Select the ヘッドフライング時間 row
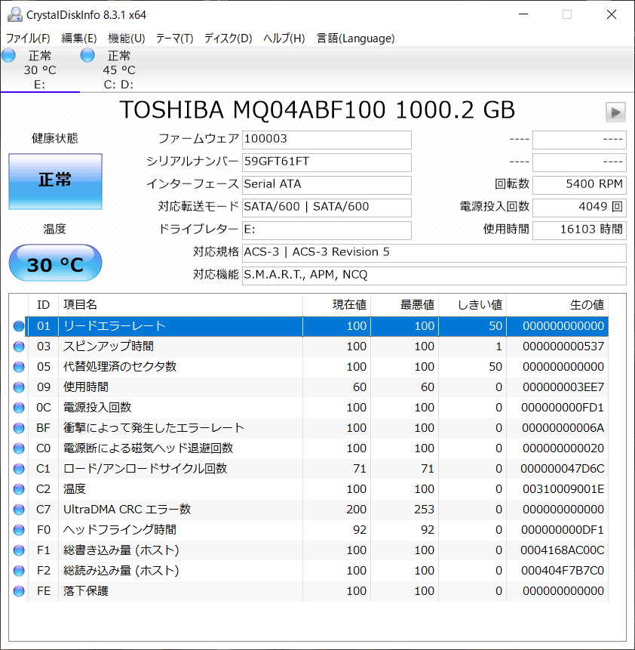Screen dimensions: 635x650 coord(317,530)
